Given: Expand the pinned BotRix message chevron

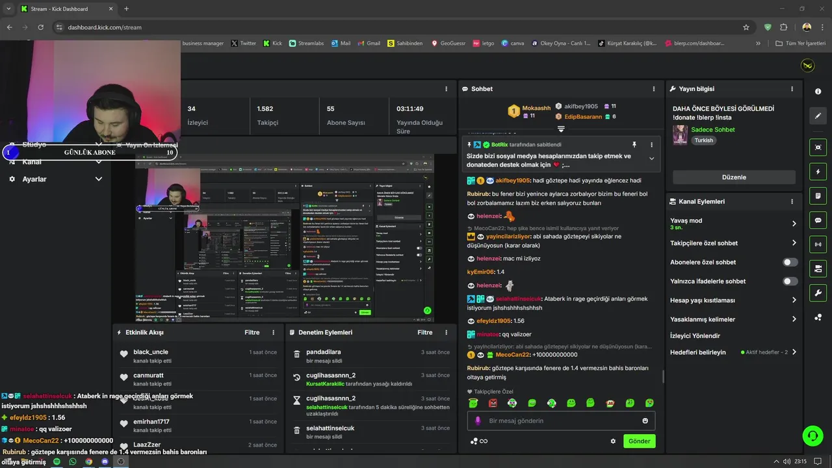Looking at the screenshot, I should tap(651, 159).
